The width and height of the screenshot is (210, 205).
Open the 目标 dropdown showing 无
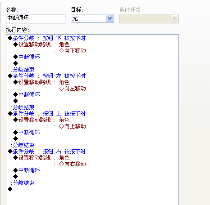(92, 18)
